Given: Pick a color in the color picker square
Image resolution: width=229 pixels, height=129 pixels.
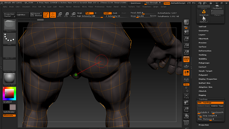Looking at the screenshot, I should click(x=9, y=94).
